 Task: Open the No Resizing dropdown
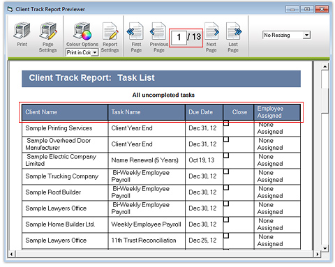click(287, 35)
